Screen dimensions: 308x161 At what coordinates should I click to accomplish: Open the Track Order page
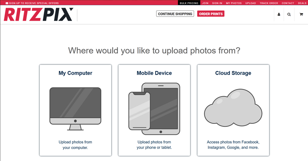pos(269,3)
